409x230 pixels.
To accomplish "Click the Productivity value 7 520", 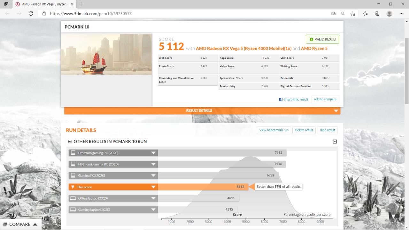I will coord(265,86).
